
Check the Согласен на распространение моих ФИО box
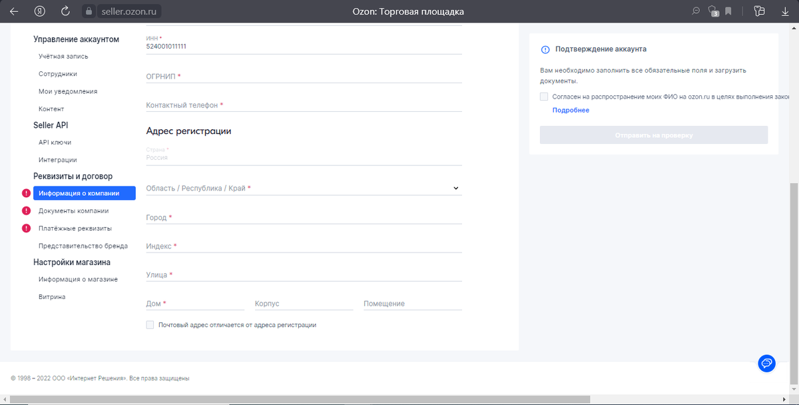544,97
